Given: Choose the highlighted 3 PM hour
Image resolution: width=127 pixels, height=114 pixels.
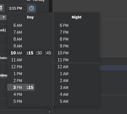Looking at the screenshot, I should (18, 88).
